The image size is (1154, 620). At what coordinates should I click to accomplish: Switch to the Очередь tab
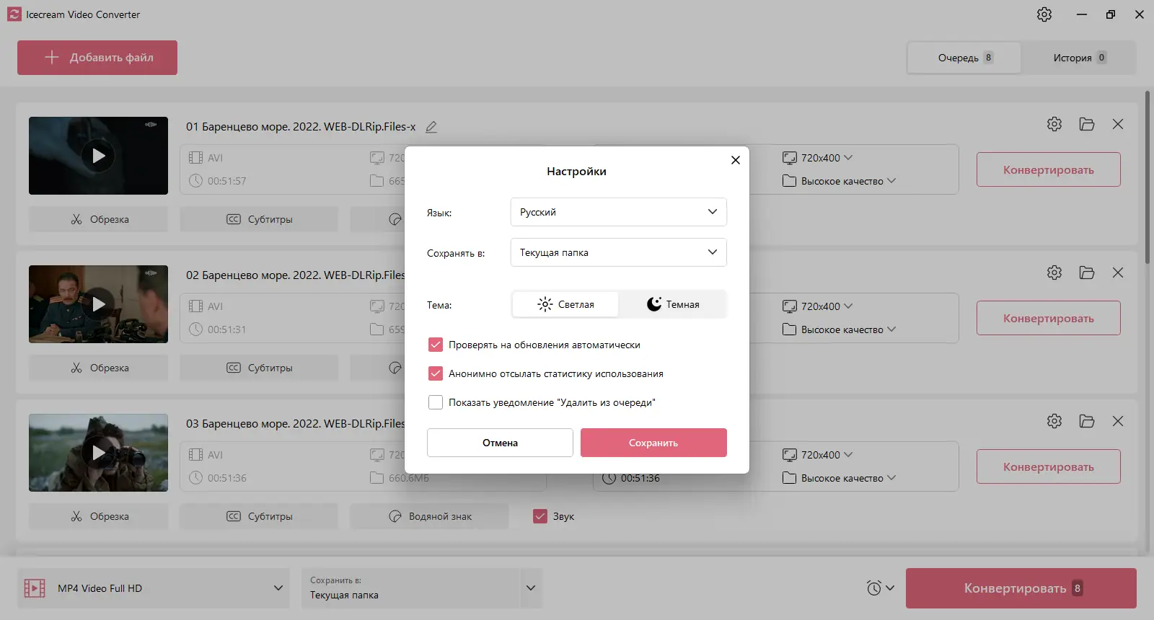click(x=964, y=58)
